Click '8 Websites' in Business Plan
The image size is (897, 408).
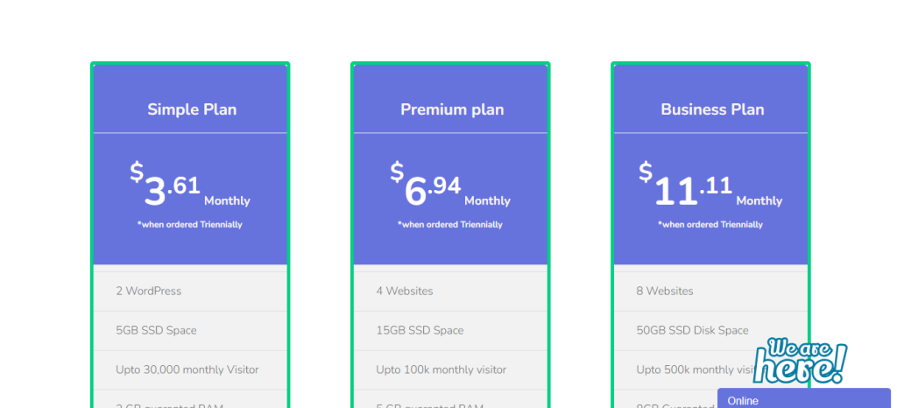click(665, 291)
